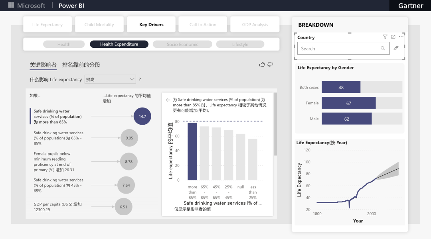Select the Key Drivers tab

pyautogui.click(x=151, y=24)
